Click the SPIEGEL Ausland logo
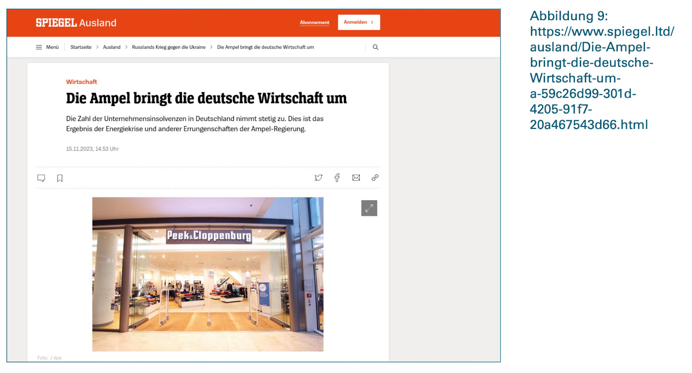Viewport: 692px width, 373px height. point(76,23)
